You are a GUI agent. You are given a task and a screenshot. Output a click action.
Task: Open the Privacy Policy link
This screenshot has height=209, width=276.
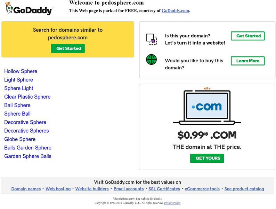172,203
